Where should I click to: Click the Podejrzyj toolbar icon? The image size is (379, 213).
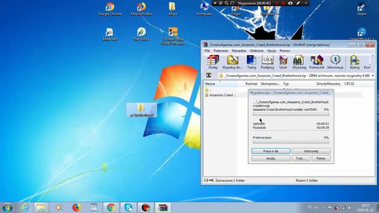click(x=268, y=62)
